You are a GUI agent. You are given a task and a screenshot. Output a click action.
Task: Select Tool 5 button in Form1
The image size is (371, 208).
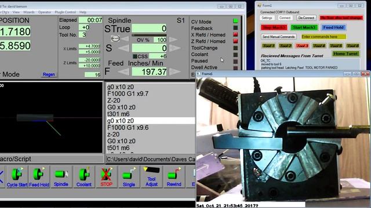336,46
